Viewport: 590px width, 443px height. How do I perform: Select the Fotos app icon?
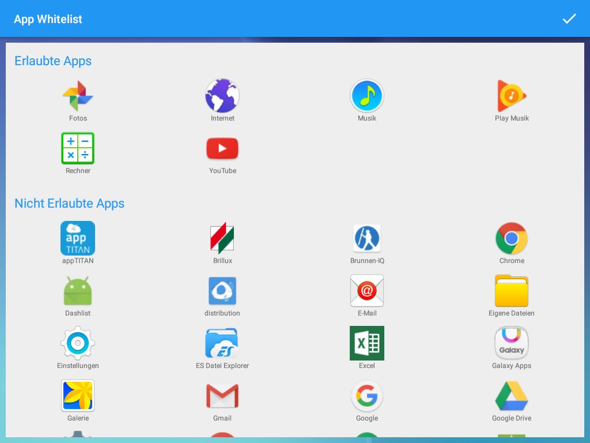(x=78, y=96)
